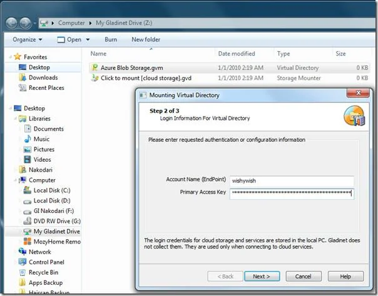
Task: Cancel the Mounting Virtual Directory wizard
Action: [x=304, y=276]
